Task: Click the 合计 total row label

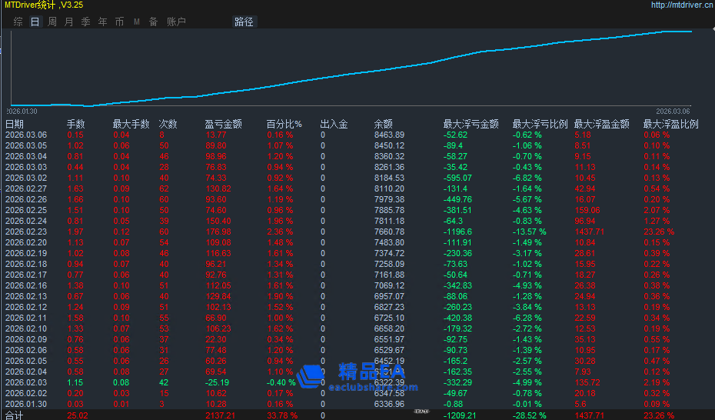Action: [14, 415]
